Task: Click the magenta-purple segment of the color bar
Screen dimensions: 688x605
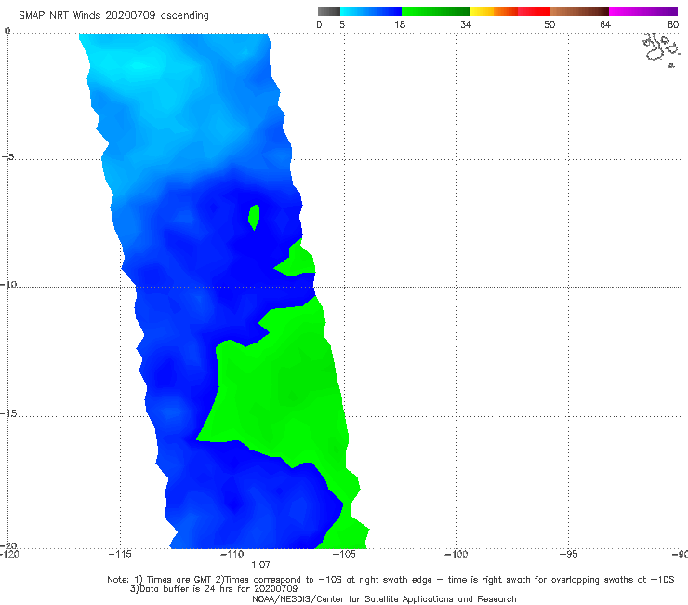Action: point(643,11)
